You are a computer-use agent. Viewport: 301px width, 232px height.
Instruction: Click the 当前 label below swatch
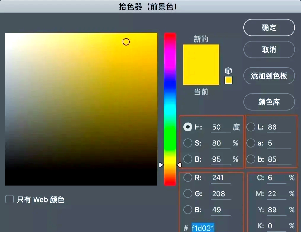tap(201, 92)
